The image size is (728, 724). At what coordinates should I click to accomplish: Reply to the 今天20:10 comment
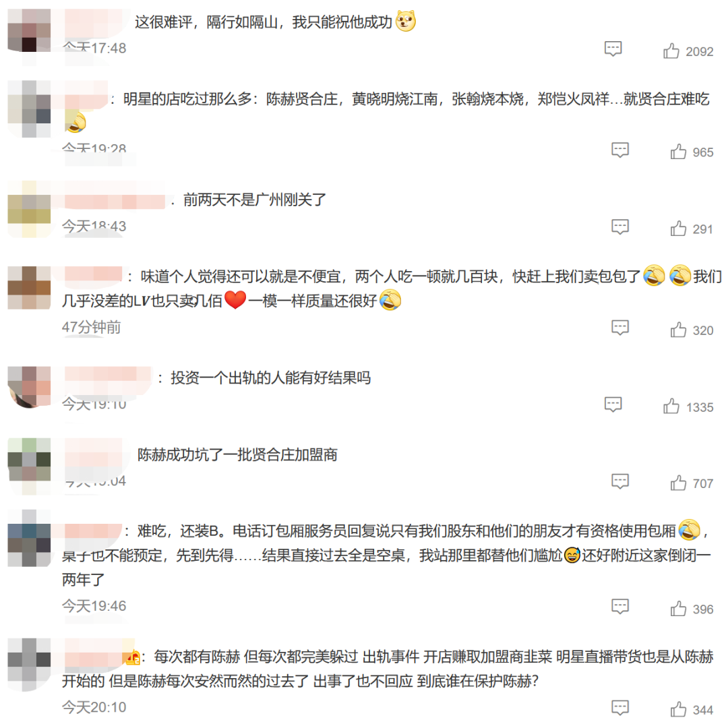tap(620, 707)
